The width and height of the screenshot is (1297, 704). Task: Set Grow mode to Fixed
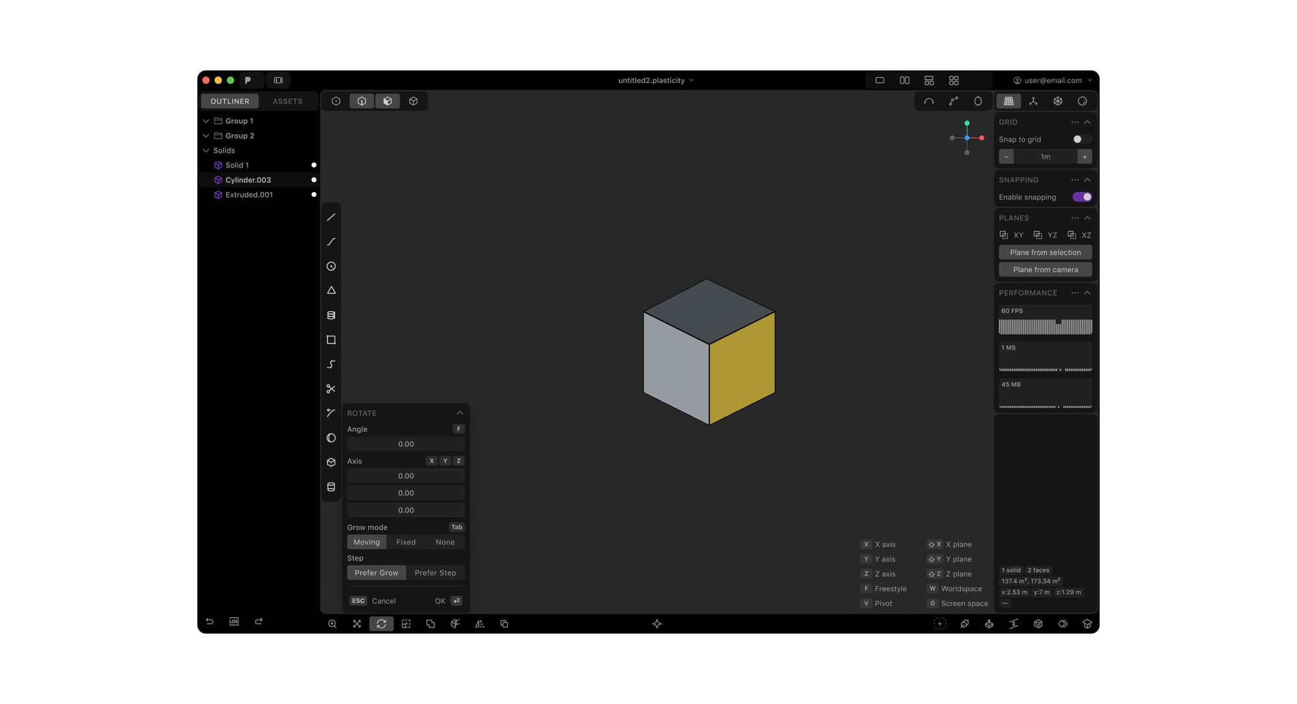click(406, 542)
